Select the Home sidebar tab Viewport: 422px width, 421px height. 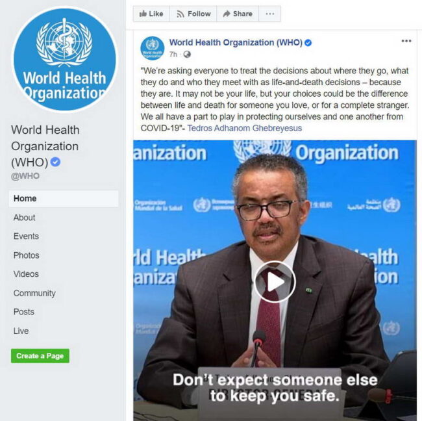(64, 199)
